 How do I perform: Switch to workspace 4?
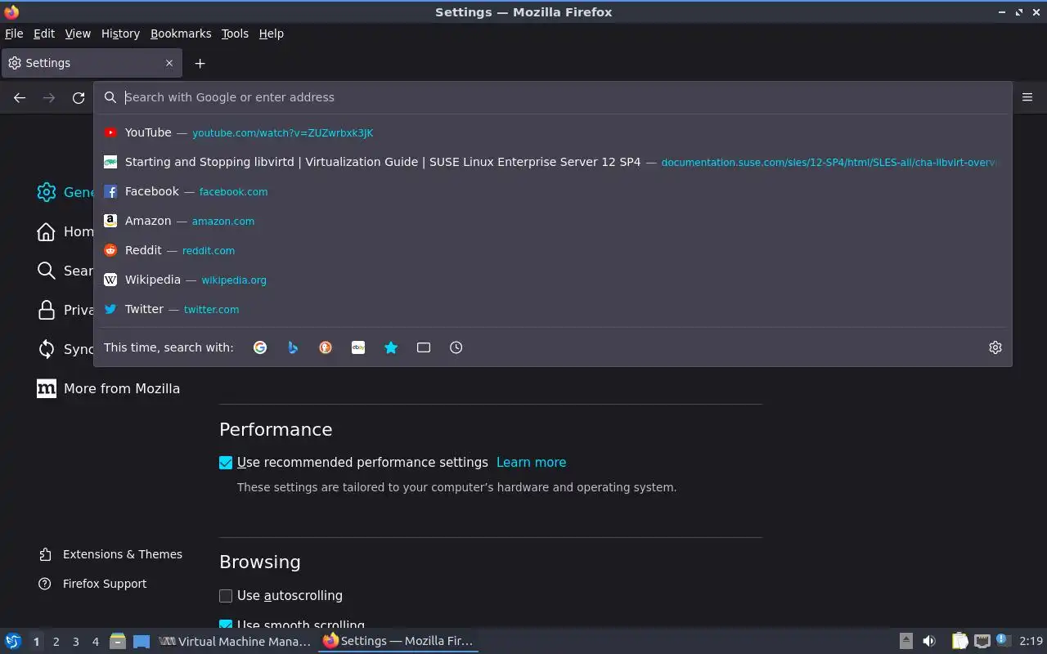pos(95,642)
